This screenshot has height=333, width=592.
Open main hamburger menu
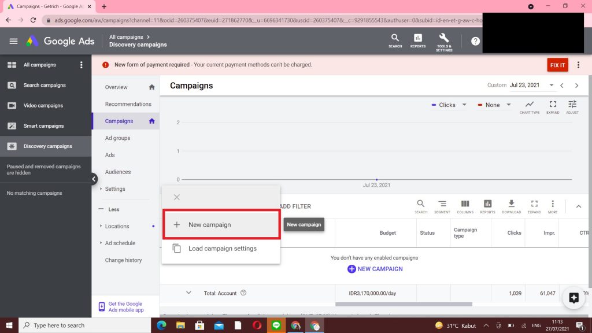13,41
